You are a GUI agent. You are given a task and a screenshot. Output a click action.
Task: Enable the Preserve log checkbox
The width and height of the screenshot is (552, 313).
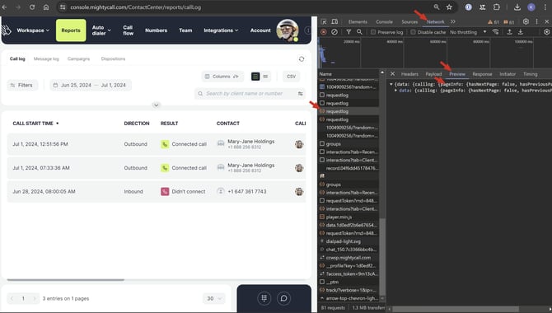pos(373,32)
